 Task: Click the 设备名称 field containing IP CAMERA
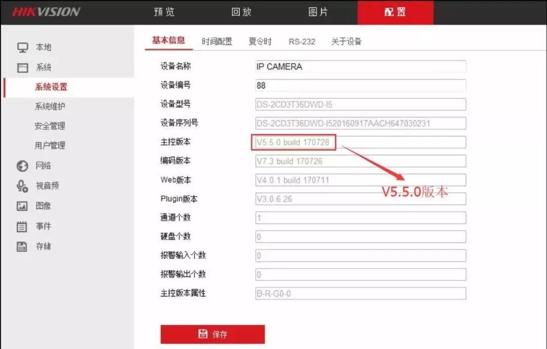click(360, 67)
